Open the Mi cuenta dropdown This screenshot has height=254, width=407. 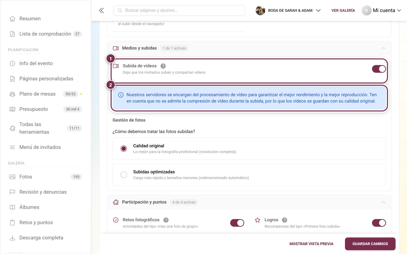[x=382, y=10]
